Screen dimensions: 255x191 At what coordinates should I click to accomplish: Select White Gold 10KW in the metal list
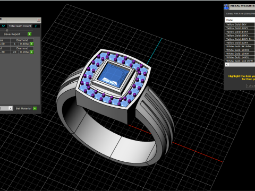click(240, 54)
